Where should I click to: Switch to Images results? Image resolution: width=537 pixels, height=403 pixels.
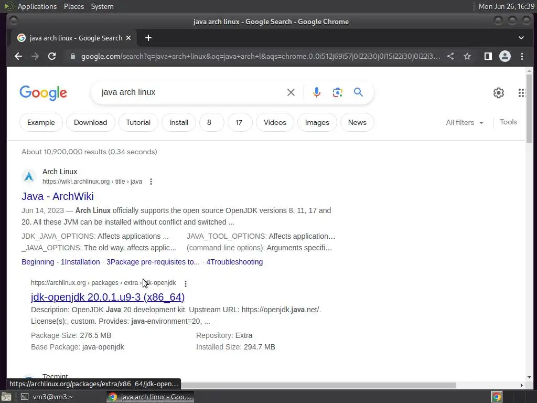click(x=317, y=122)
